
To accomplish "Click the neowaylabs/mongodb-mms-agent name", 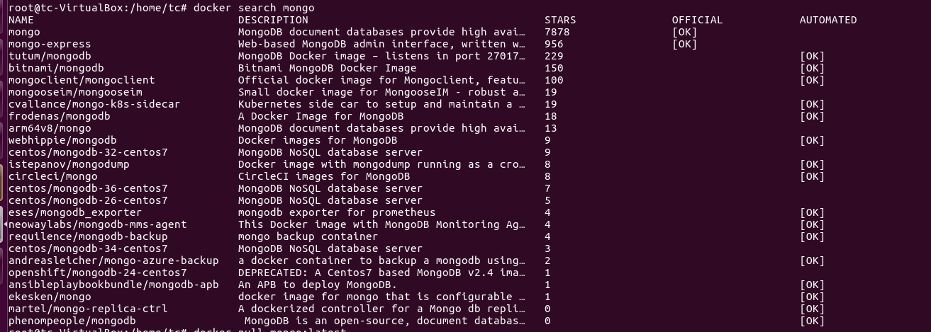I will point(98,224).
